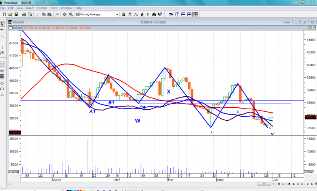Select the horizontal line tool
The width and height of the screenshot is (317, 191).
coord(2,42)
